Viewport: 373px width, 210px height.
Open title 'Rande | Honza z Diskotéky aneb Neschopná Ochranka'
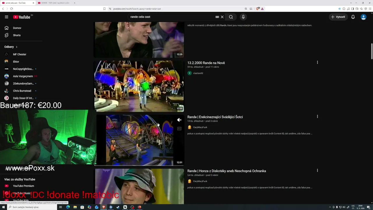coord(227,171)
